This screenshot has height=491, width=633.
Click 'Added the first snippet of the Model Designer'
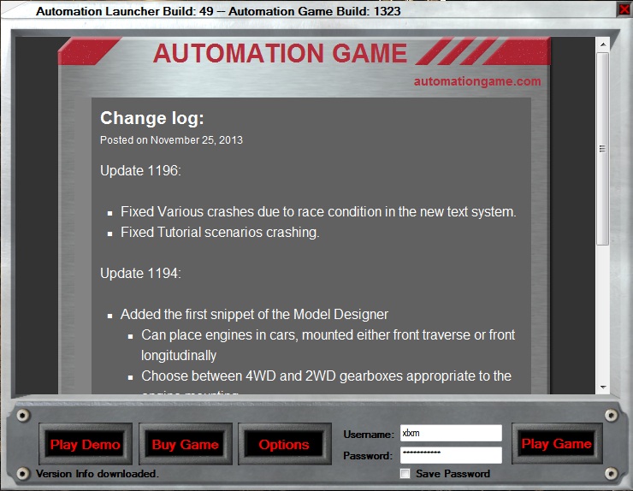coord(254,314)
